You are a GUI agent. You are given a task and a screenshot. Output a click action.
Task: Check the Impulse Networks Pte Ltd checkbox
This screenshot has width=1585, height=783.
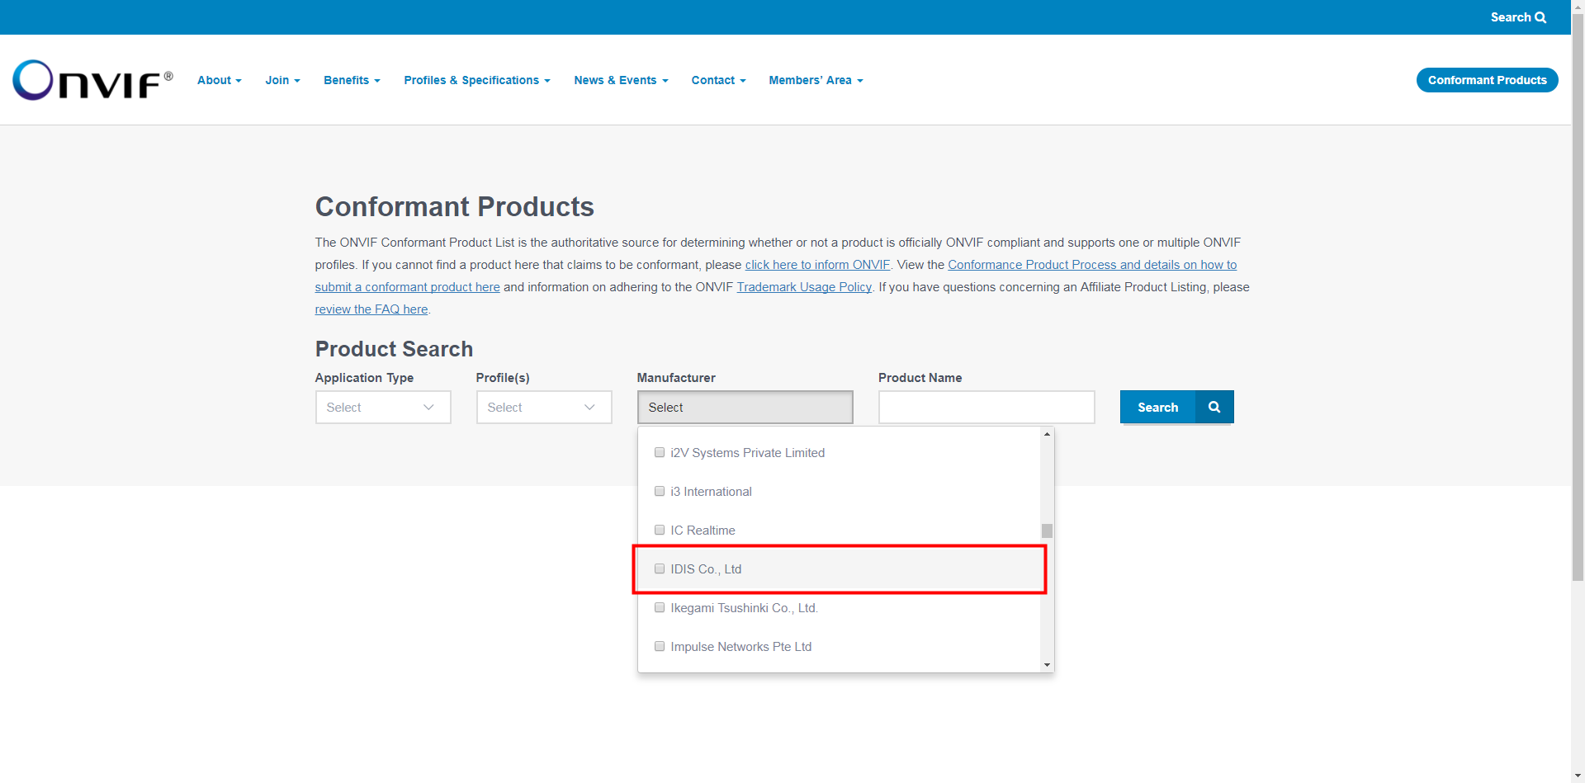click(660, 646)
